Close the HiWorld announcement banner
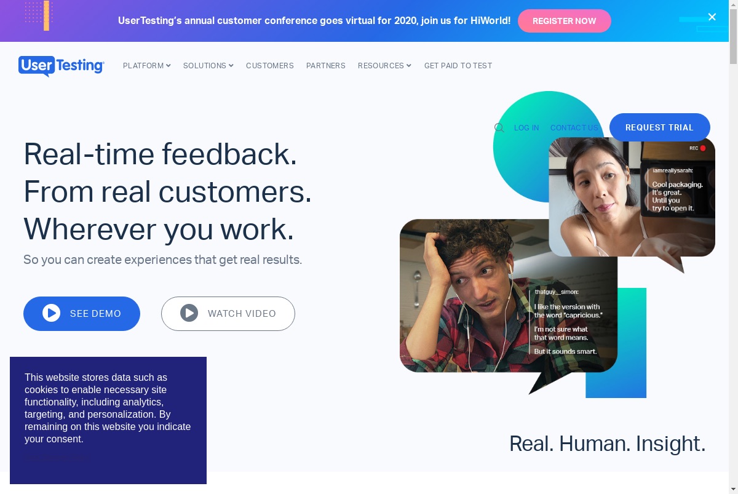 click(712, 17)
